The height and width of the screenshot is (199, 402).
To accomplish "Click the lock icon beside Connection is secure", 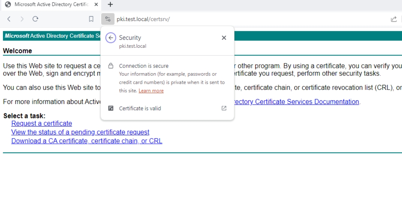I will [x=111, y=66].
